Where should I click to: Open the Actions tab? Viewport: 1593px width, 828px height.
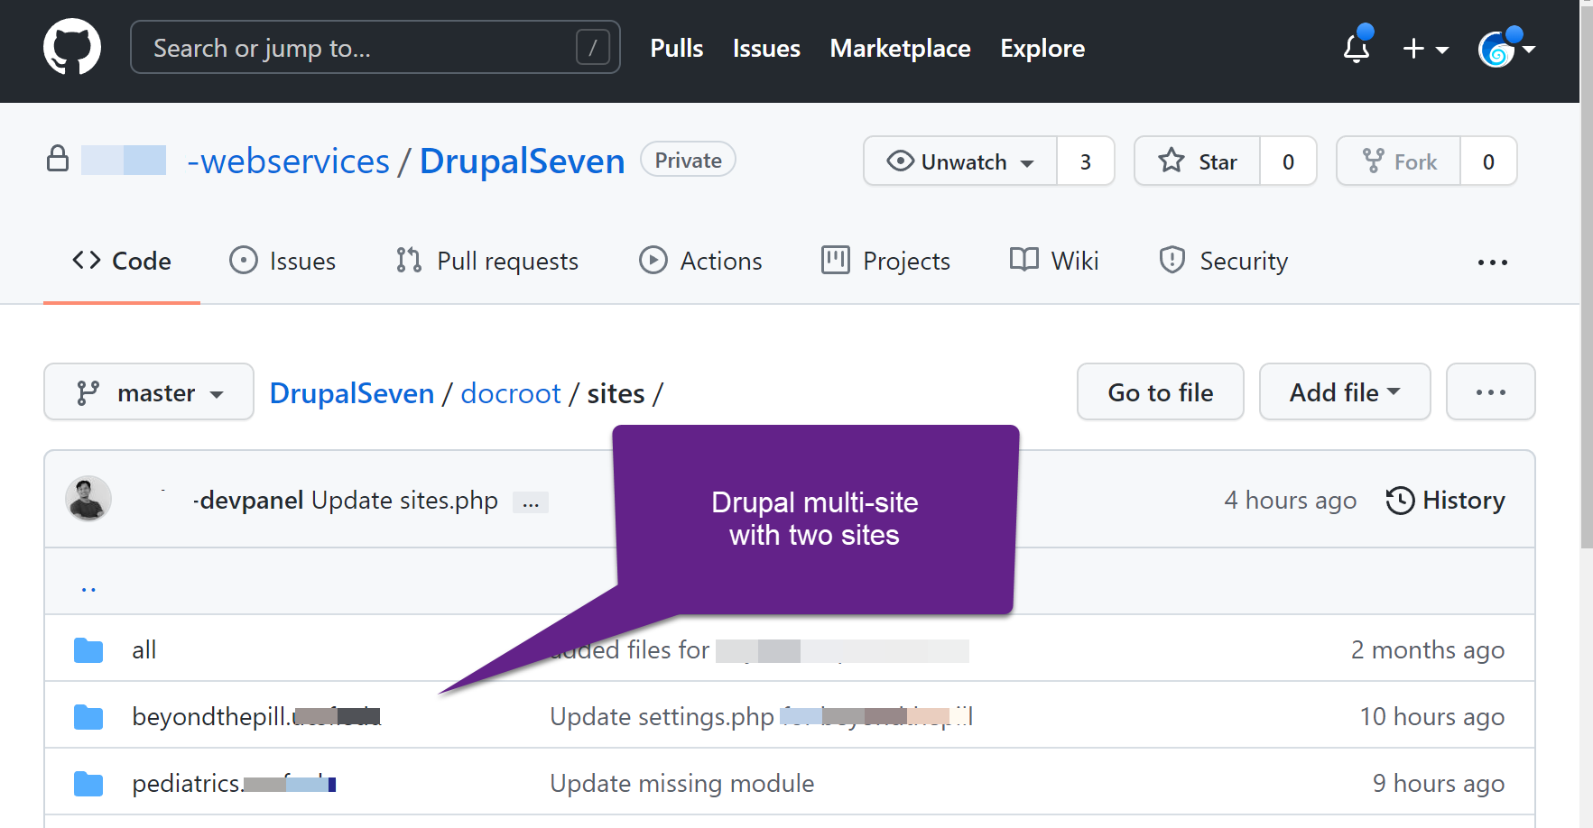(x=700, y=261)
